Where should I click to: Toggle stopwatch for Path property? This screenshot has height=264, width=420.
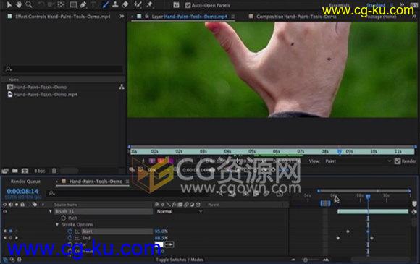coord(64,218)
